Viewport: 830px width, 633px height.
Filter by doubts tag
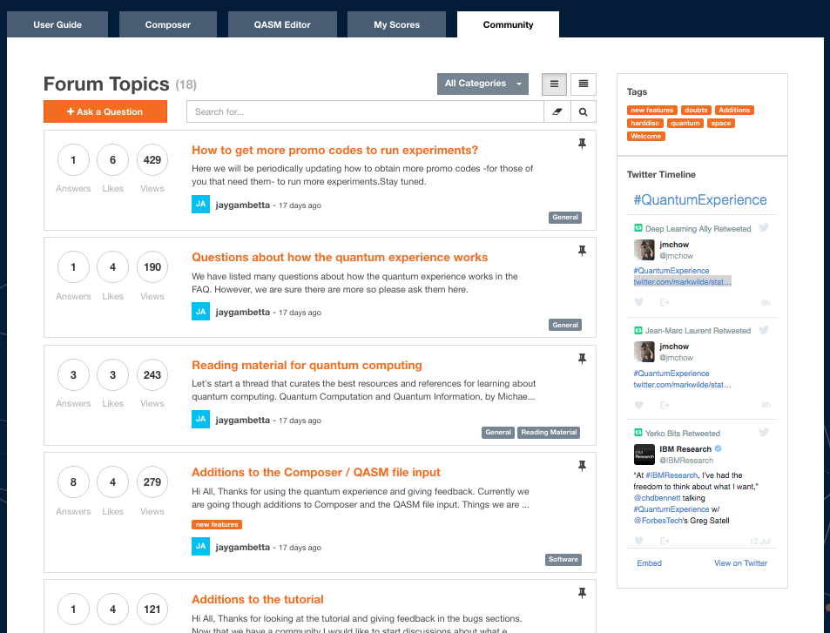point(696,110)
